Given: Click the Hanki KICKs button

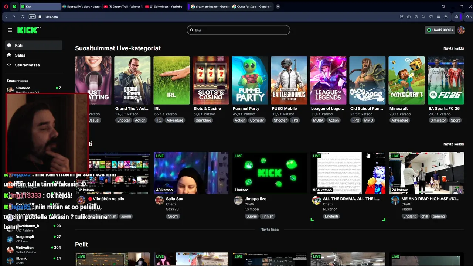Looking at the screenshot, I should 440,30.
